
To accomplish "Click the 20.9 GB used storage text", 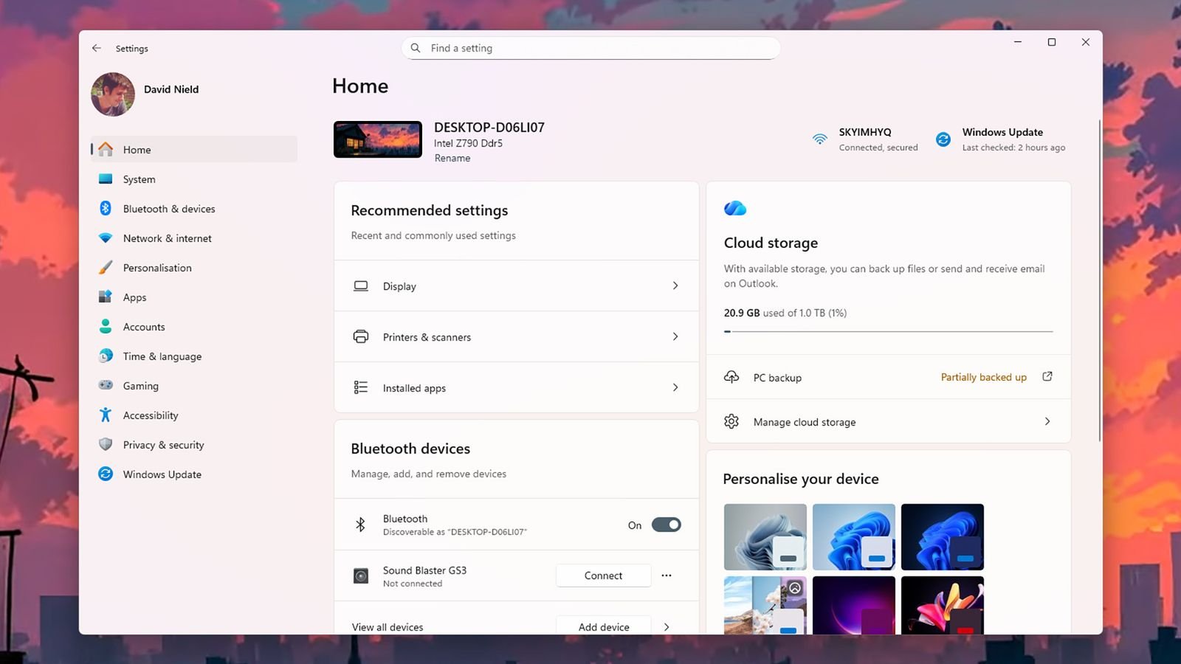I will 785,313.
